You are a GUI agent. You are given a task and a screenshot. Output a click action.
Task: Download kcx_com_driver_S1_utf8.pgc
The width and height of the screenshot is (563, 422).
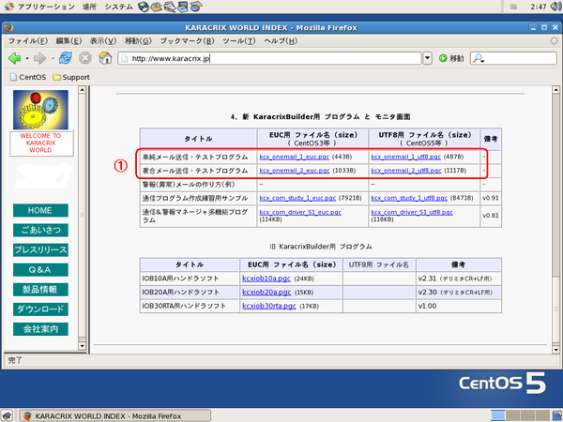412,213
